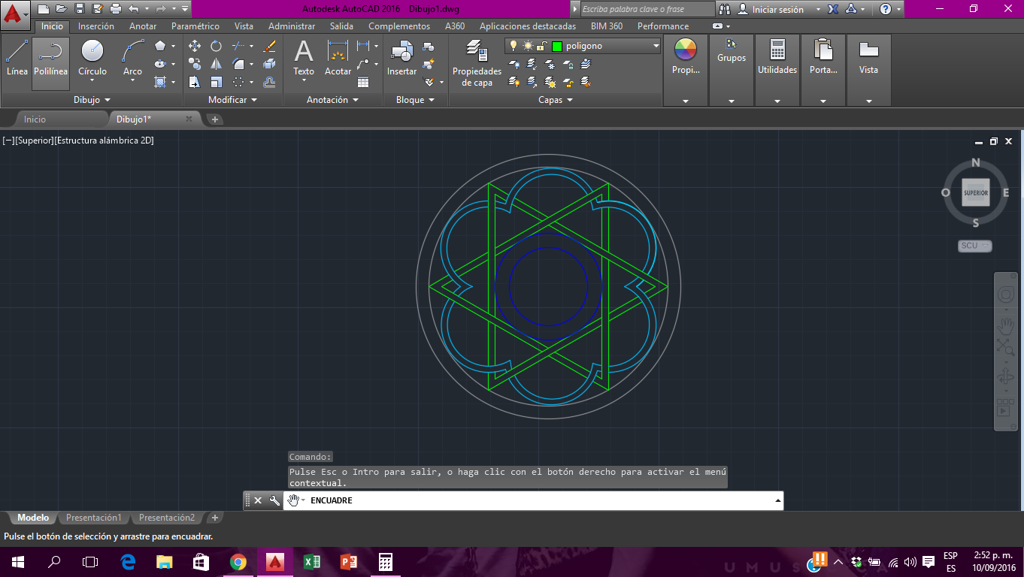Viewport: 1024px width, 577px height.
Task: Click the green layer color swatch
Action: coord(558,45)
